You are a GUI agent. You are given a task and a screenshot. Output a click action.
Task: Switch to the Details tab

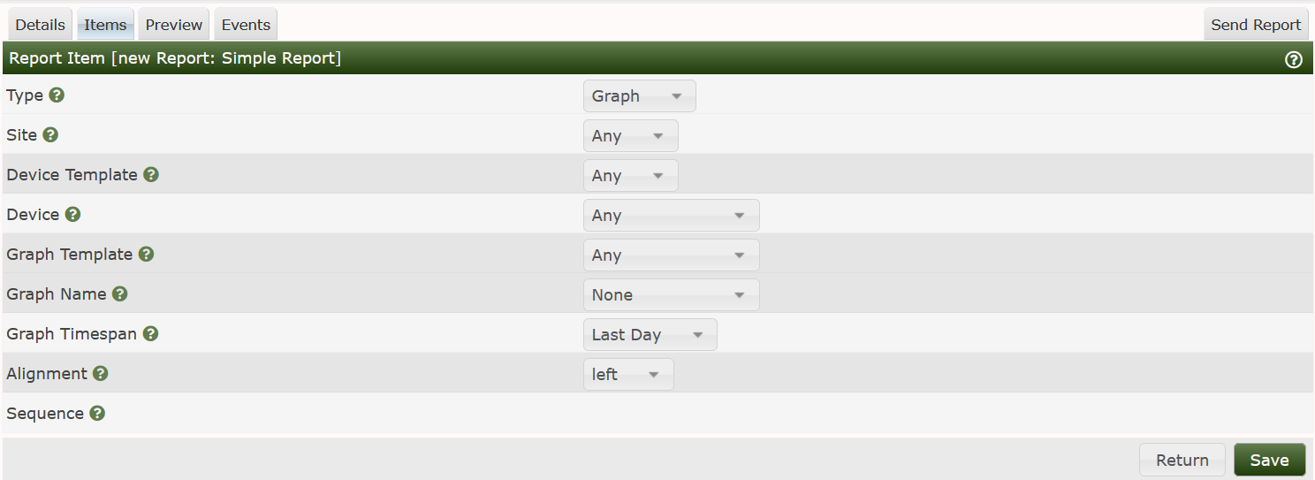(x=40, y=25)
